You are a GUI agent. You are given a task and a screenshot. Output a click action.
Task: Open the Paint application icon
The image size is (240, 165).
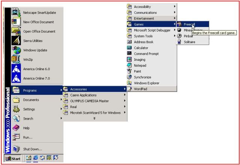click(129, 71)
